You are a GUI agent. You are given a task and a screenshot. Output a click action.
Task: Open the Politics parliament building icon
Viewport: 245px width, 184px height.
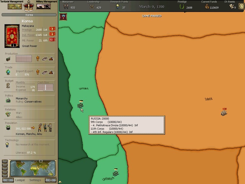8,100
